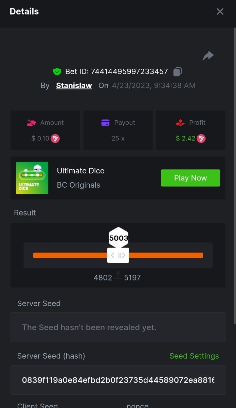This screenshot has height=408, width=236.
Task: Open Stanislaw's user profile link
Action: (x=74, y=85)
